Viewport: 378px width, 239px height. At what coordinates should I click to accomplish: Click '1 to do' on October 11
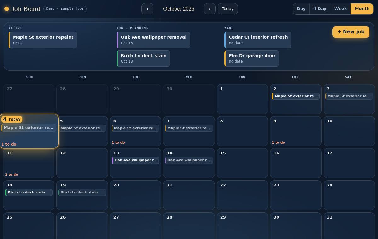point(12,175)
